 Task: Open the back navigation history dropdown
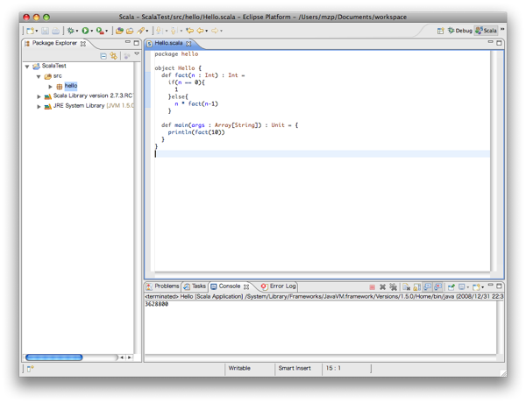tap(206, 32)
